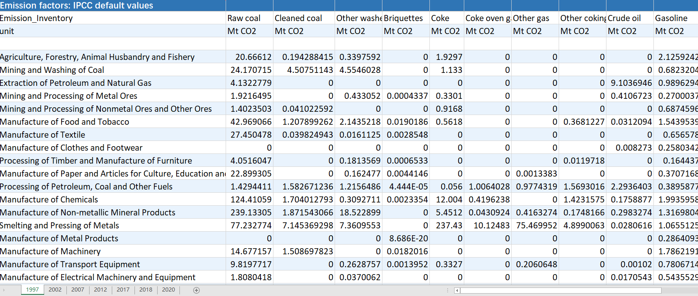The width and height of the screenshot is (698, 296).
Task: Go to the 2017 sheet tab
Action: (x=123, y=290)
